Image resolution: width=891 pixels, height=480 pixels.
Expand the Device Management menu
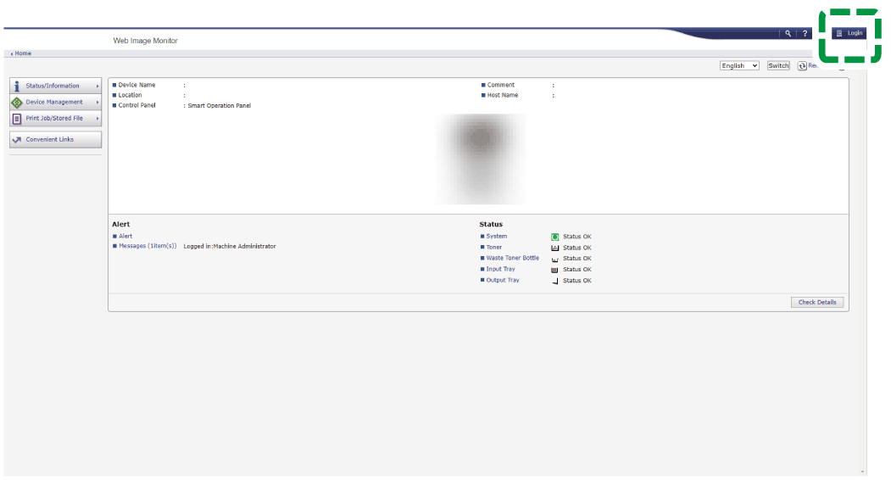point(55,102)
